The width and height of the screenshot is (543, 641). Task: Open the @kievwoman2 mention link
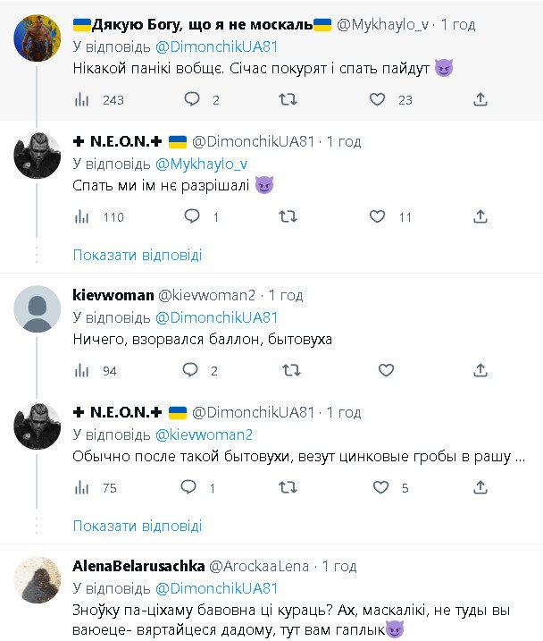204,434
